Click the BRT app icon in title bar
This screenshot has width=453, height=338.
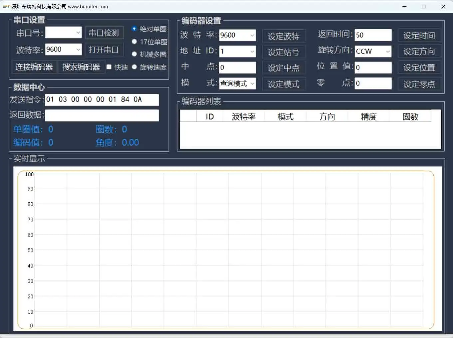pyautogui.click(x=6, y=7)
